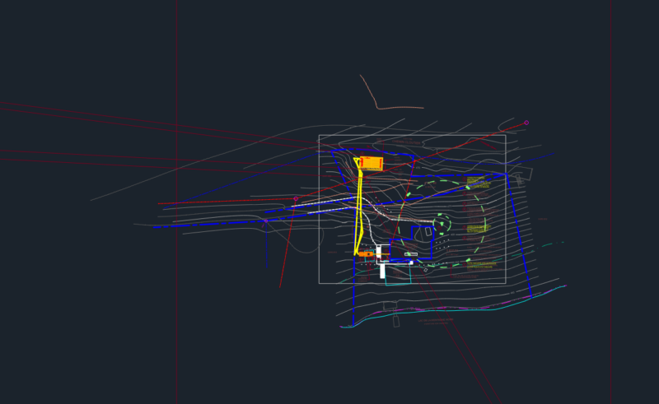Select the small rectangle outline below the shoreline

click(x=396, y=321)
